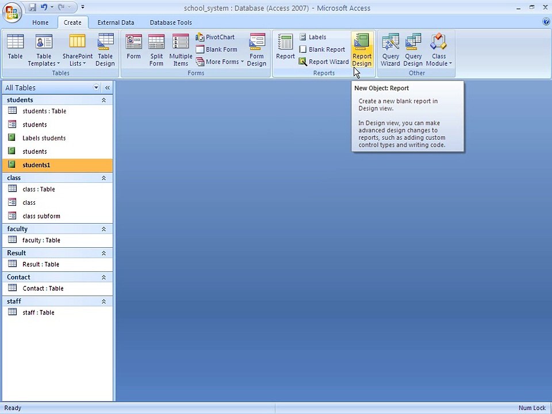Screen dimensions: 552x414
Task: Create a Split Form
Action: (x=156, y=50)
